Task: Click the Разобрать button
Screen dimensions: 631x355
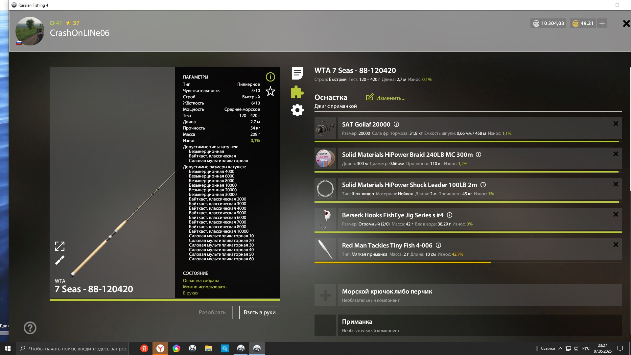Action: (x=212, y=313)
